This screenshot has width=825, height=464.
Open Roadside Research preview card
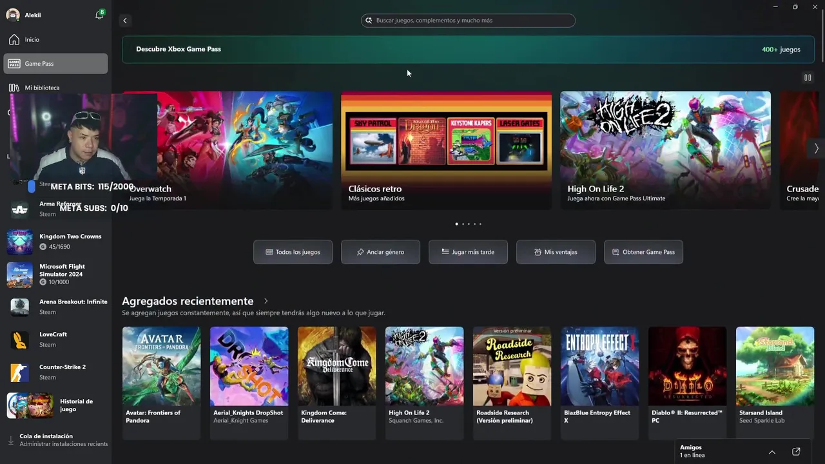(512, 383)
